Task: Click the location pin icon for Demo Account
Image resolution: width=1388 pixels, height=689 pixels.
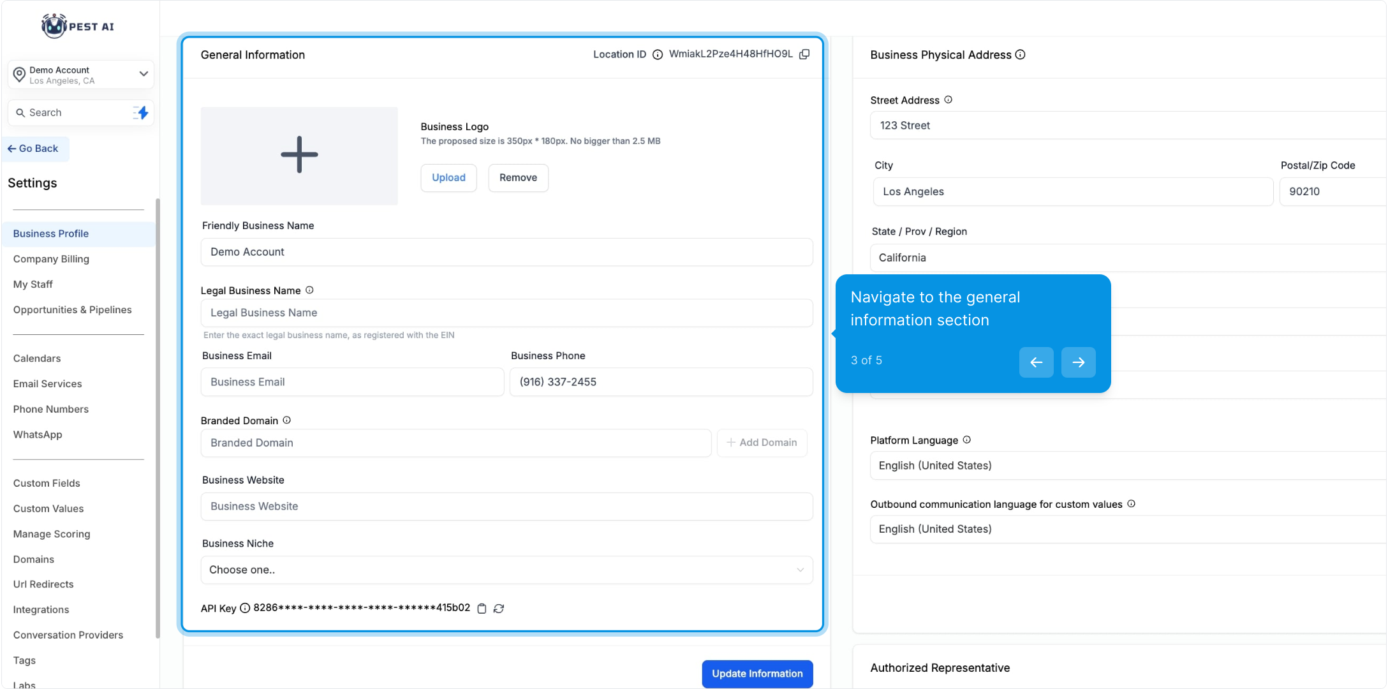Action: (x=20, y=75)
